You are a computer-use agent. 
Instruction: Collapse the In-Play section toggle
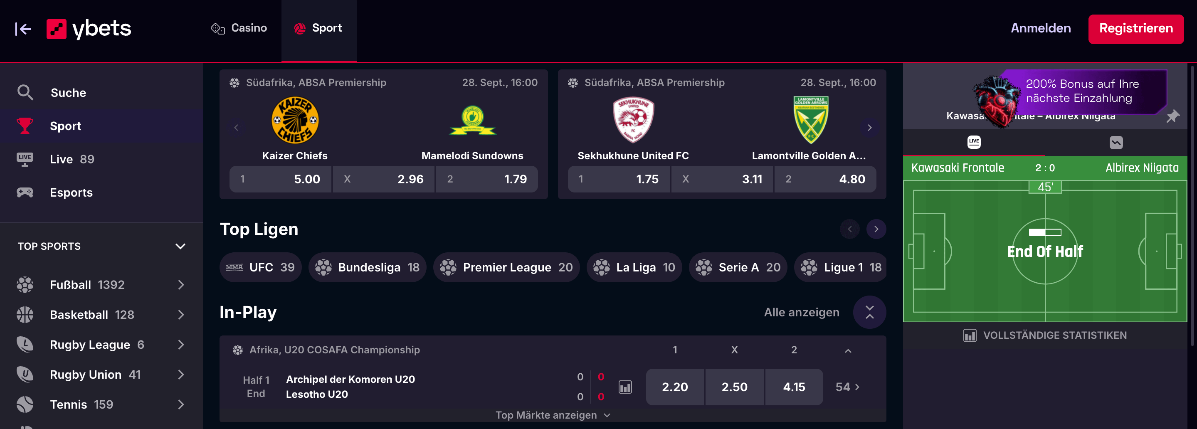pos(869,312)
